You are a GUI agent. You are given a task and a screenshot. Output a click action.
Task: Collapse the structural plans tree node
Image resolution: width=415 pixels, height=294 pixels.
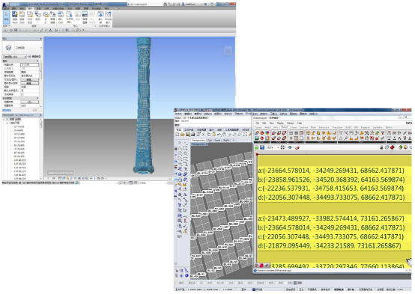pos(7,123)
